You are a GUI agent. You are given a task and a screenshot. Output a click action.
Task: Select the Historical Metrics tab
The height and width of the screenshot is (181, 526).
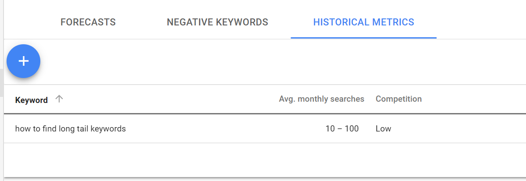[364, 22]
